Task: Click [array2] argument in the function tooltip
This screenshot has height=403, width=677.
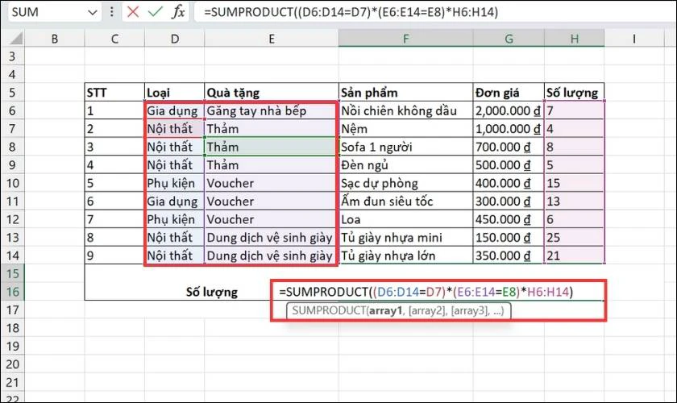Action: (427, 310)
